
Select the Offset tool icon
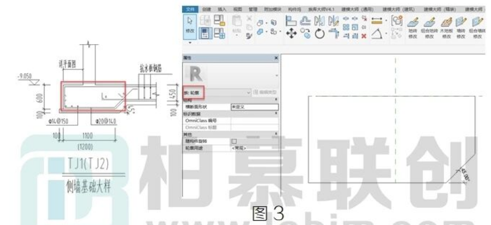pyautogui.click(x=305, y=21)
